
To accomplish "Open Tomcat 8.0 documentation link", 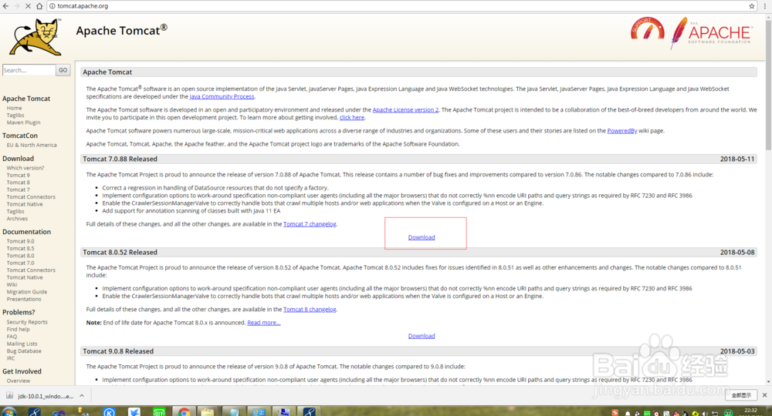I will coord(21,256).
